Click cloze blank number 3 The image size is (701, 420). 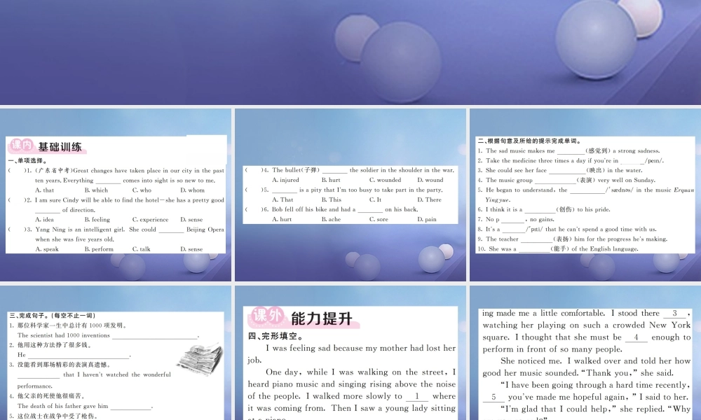pos(674,314)
